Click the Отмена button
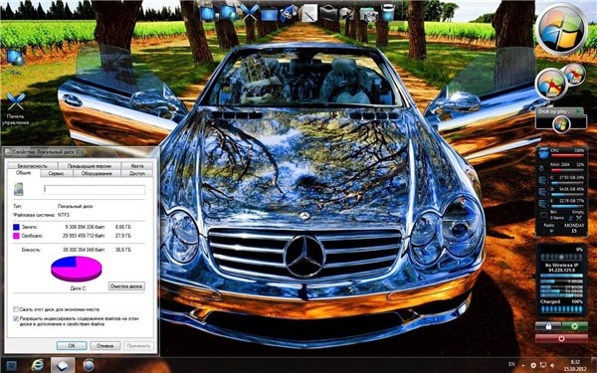 point(105,345)
